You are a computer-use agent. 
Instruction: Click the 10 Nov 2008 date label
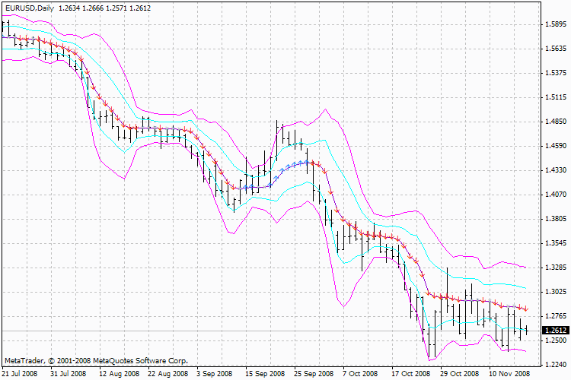click(x=509, y=374)
